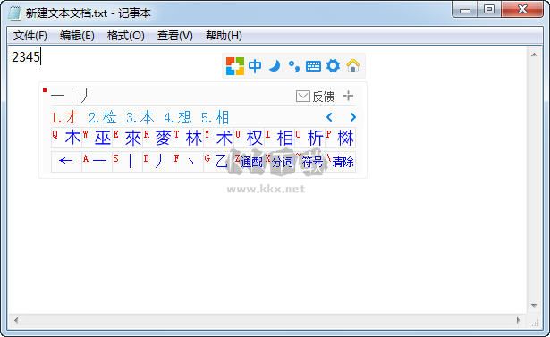Toggle the Chinese punctuation mode icon
Viewport: 550px width, 337px height.
(x=294, y=66)
